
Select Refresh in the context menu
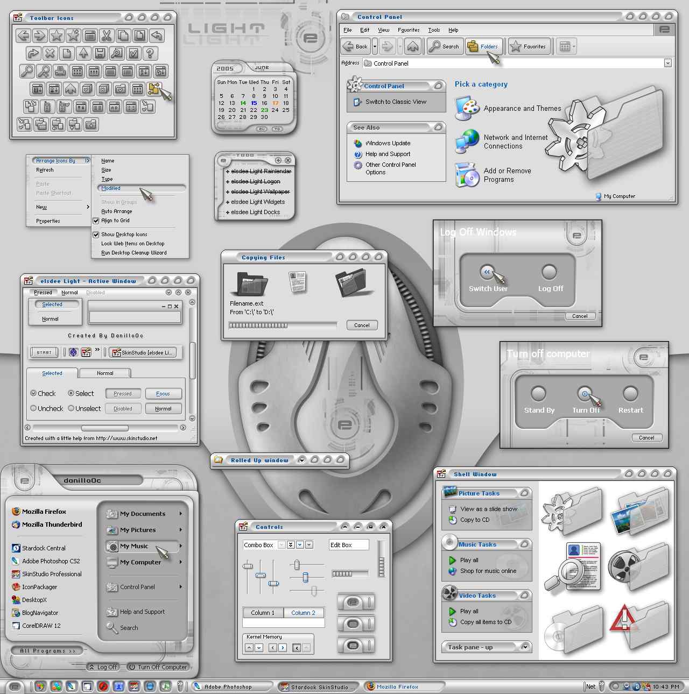[45, 170]
